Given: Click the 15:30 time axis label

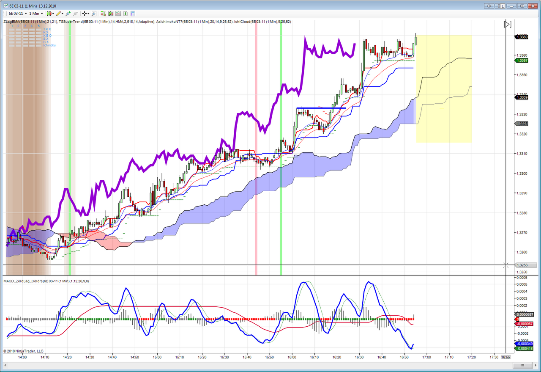Looking at the screenshot, I should [224, 357].
